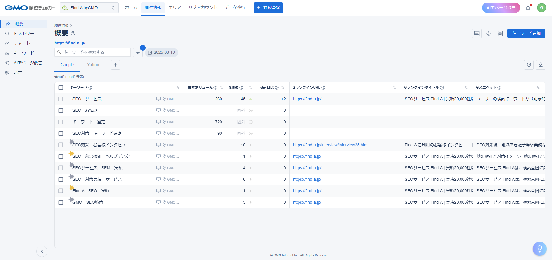Open the notifications bell

[x=528, y=8]
